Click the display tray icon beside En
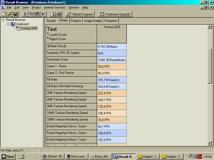The width and height of the screenshot is (214, 160). [196, 157]
